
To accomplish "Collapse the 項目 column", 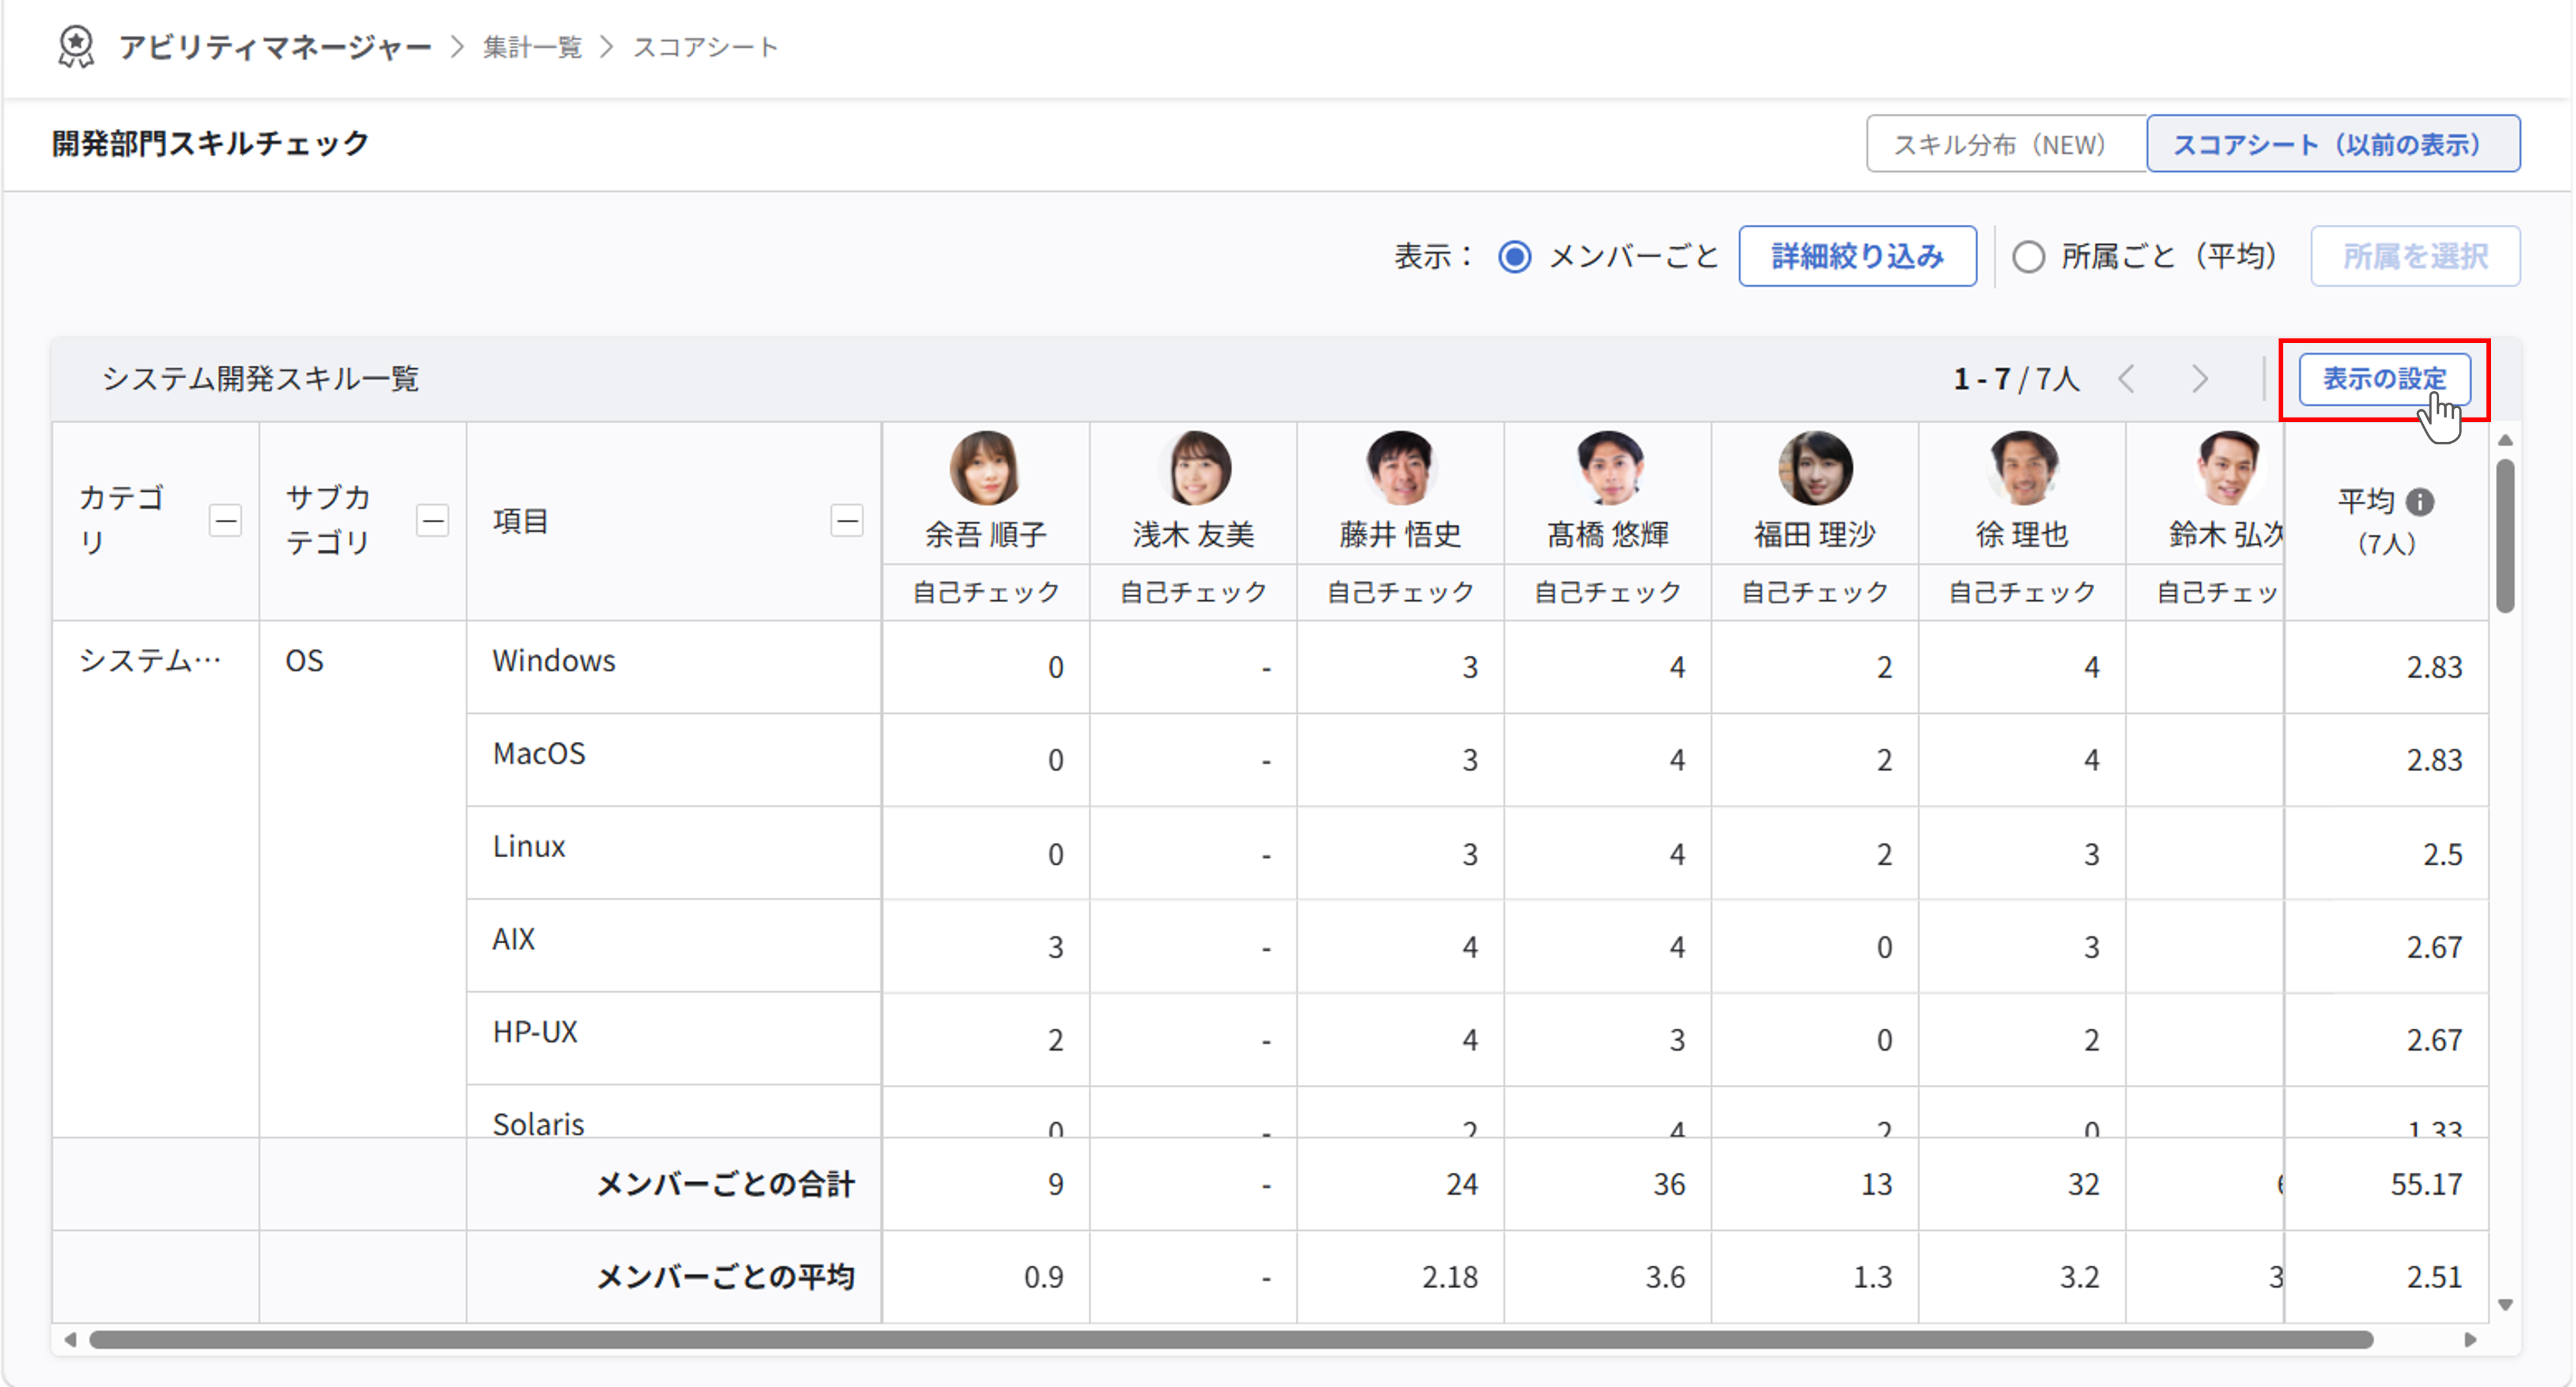I will 847,521.
